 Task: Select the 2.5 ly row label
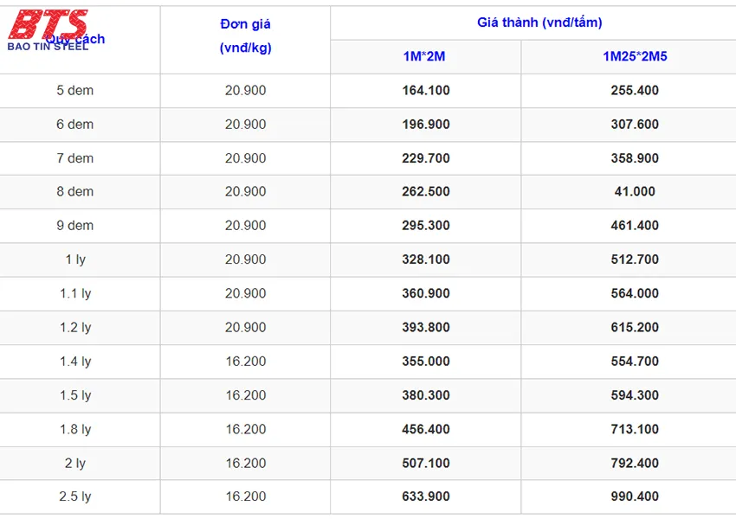pyautogui.click(x=75, y=497)
